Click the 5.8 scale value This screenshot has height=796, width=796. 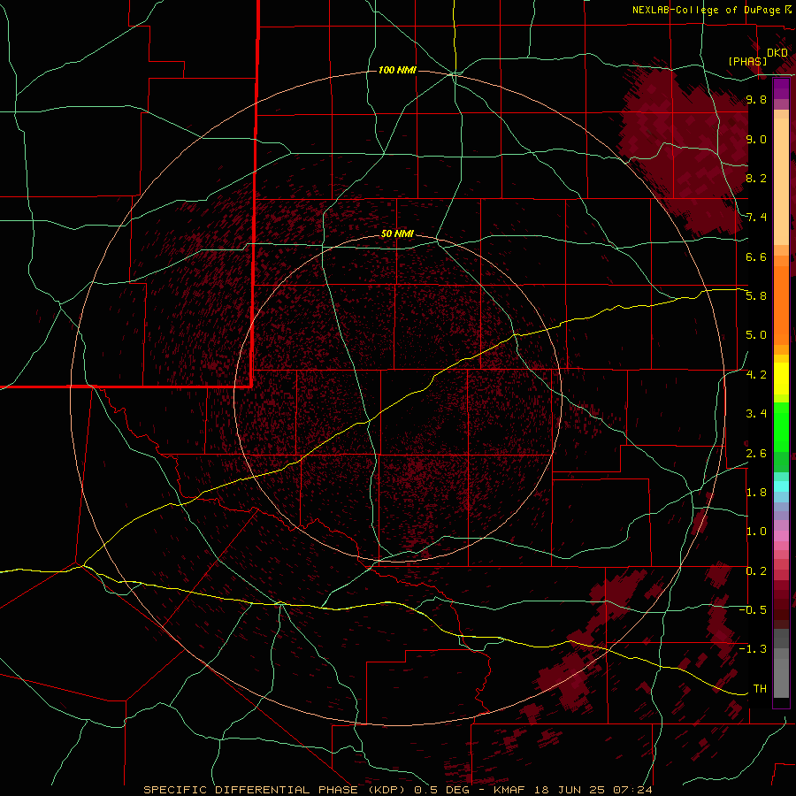[x=756, y=295]
